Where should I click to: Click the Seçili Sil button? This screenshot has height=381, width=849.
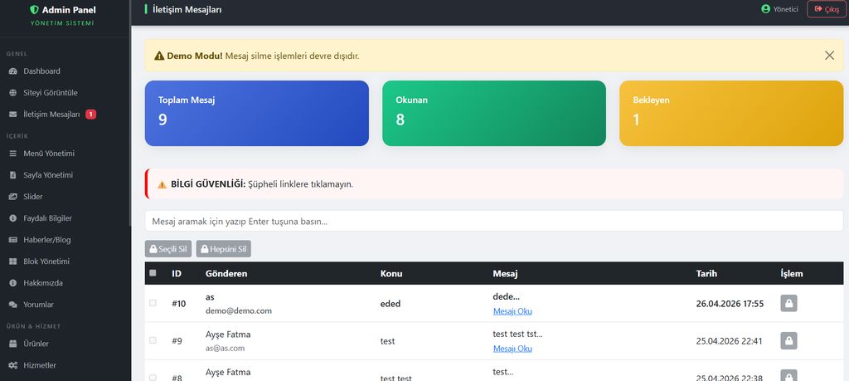tap(168, 249)
